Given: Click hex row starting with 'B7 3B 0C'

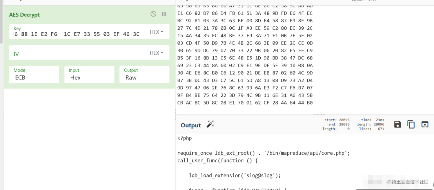Looking at the screenshot, I should coord(245,80).
